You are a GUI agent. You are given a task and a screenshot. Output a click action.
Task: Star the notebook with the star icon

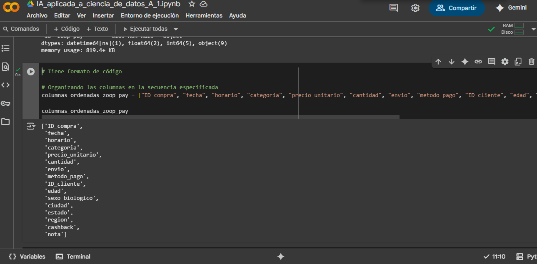click(x=192, y=4)
